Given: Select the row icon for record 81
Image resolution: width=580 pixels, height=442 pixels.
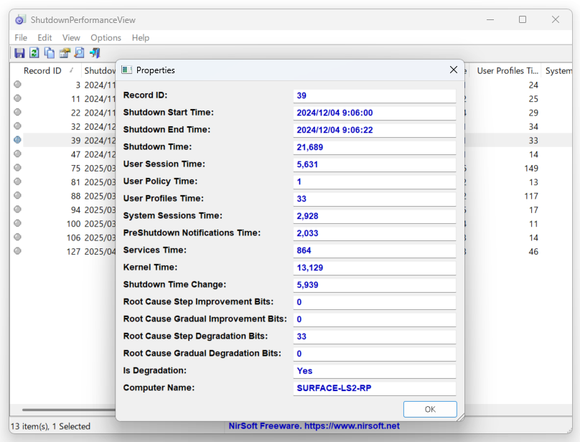Looking at the screenshot, I should 17,182.
